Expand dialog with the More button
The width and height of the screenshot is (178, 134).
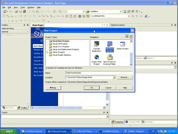tap(53, 88)
